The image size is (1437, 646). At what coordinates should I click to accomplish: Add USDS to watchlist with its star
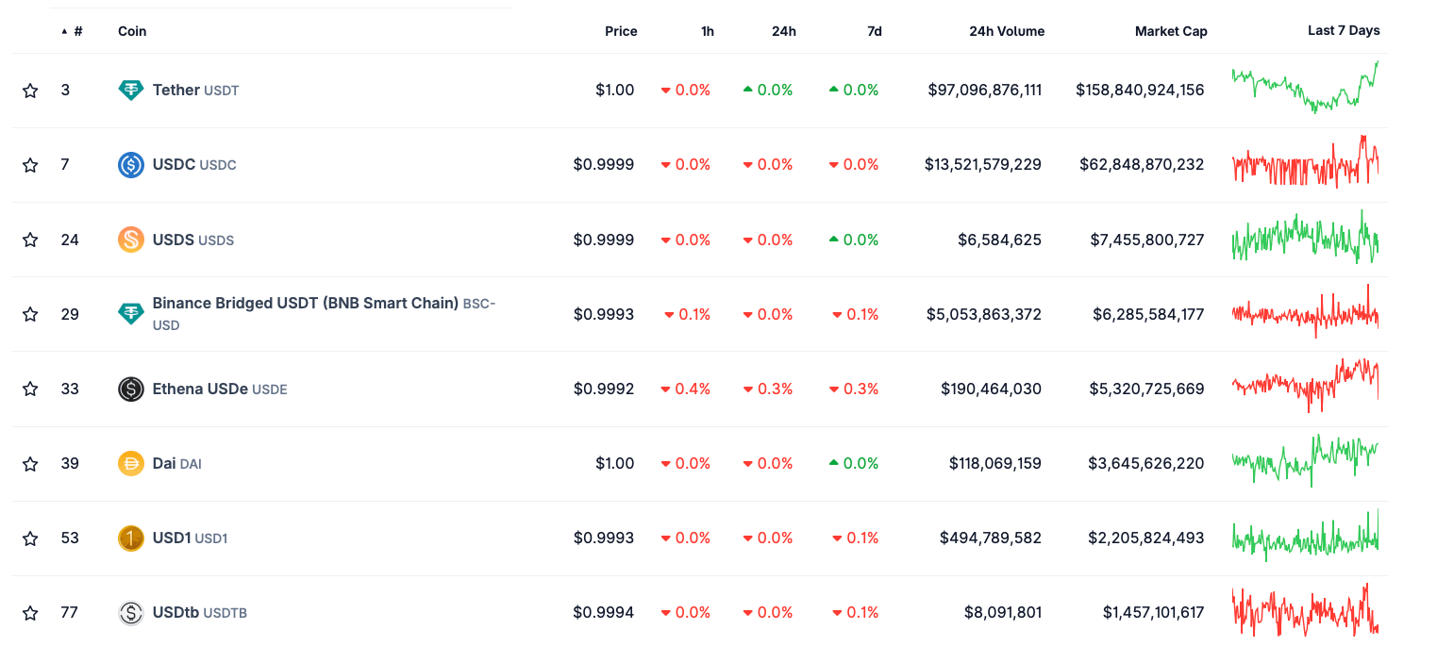point(30,240)
